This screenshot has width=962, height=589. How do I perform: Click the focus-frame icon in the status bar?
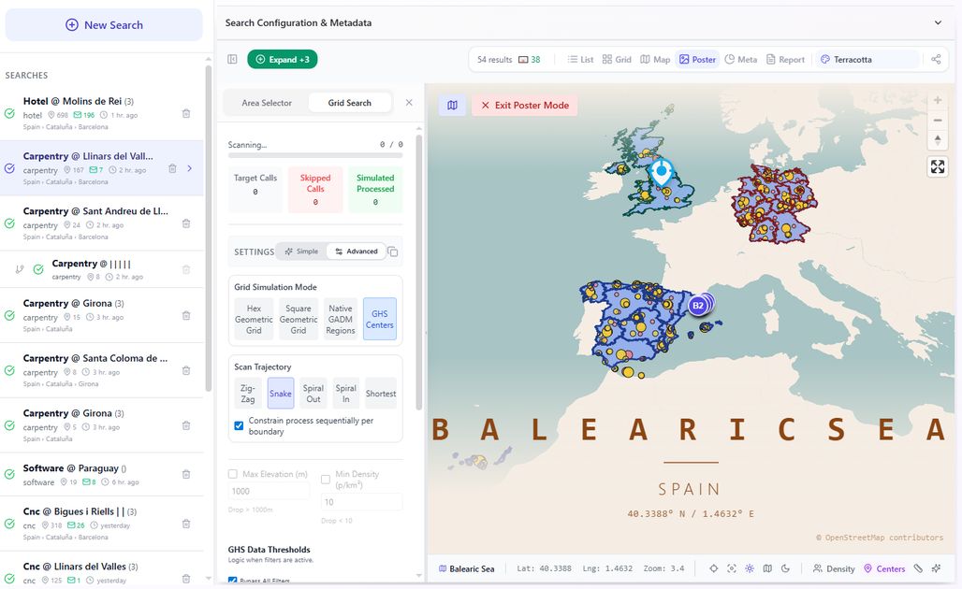(731, 568)
